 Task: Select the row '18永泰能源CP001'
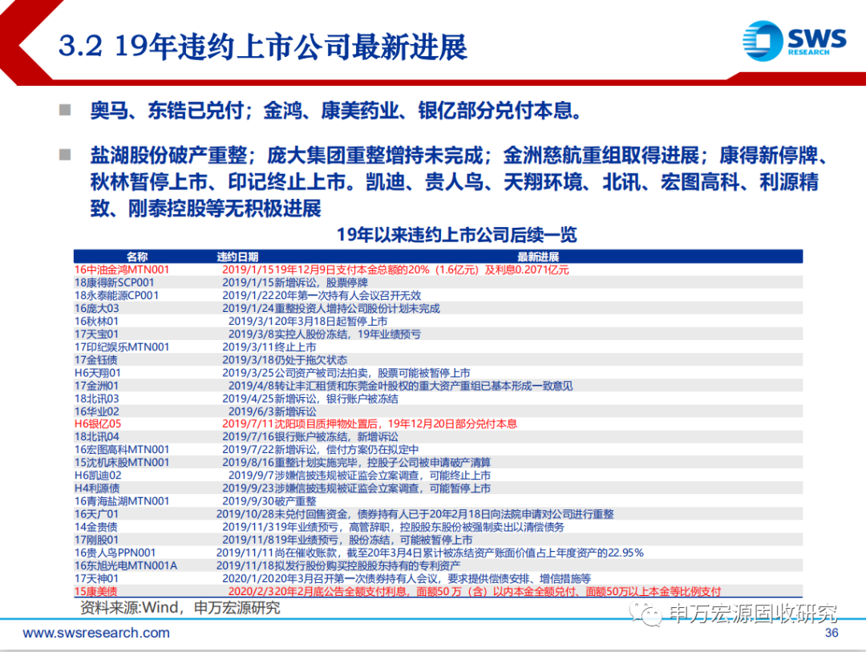coord(438,296)
